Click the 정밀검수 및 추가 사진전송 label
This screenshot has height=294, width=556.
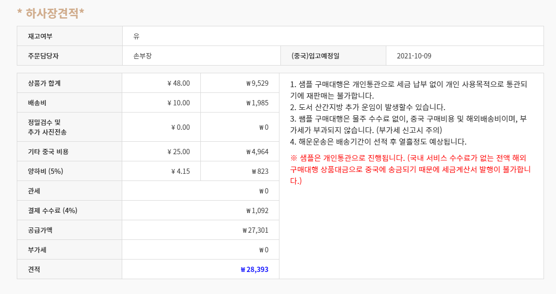pos(47,127)
